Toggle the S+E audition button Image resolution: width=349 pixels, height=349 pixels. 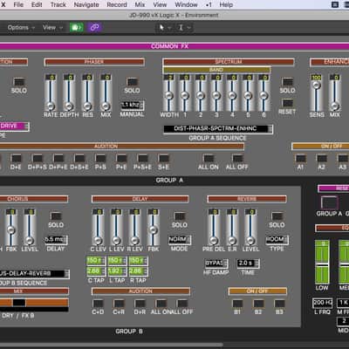click(x=163, y=158)
